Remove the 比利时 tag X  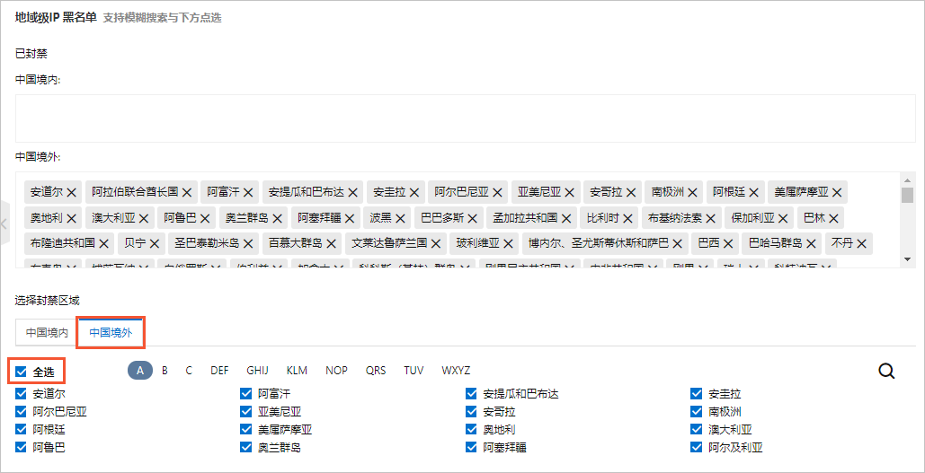pos(627,218)
